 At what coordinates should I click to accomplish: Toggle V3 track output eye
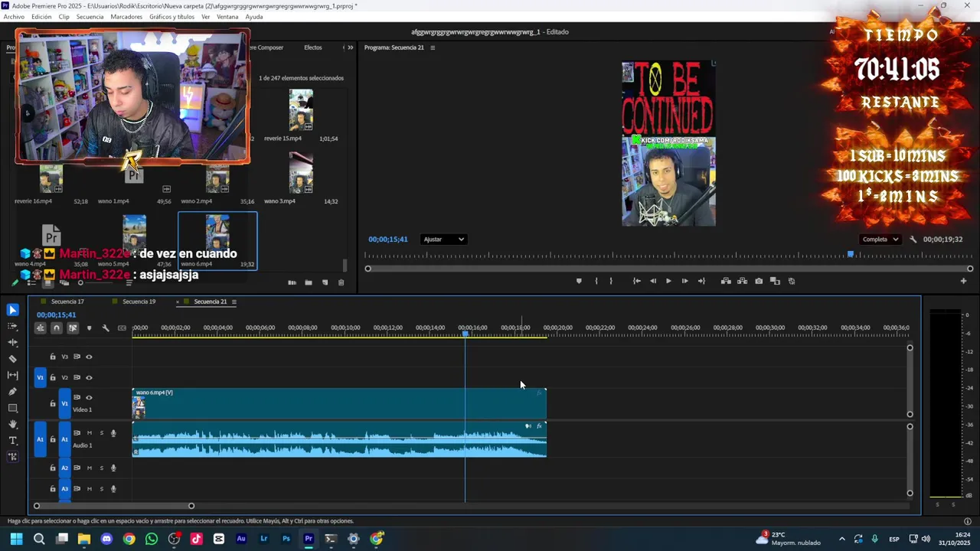tap(89, 357)
